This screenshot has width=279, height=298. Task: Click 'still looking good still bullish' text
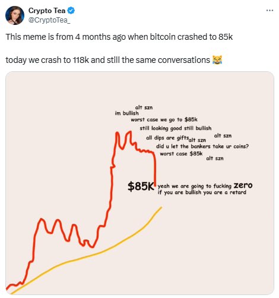(176, 128)
